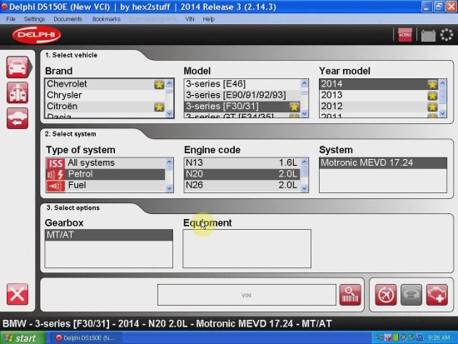Select Fuel system type
Screen dimensions: 458x344
pyautogui.click(x=106, y=185)
